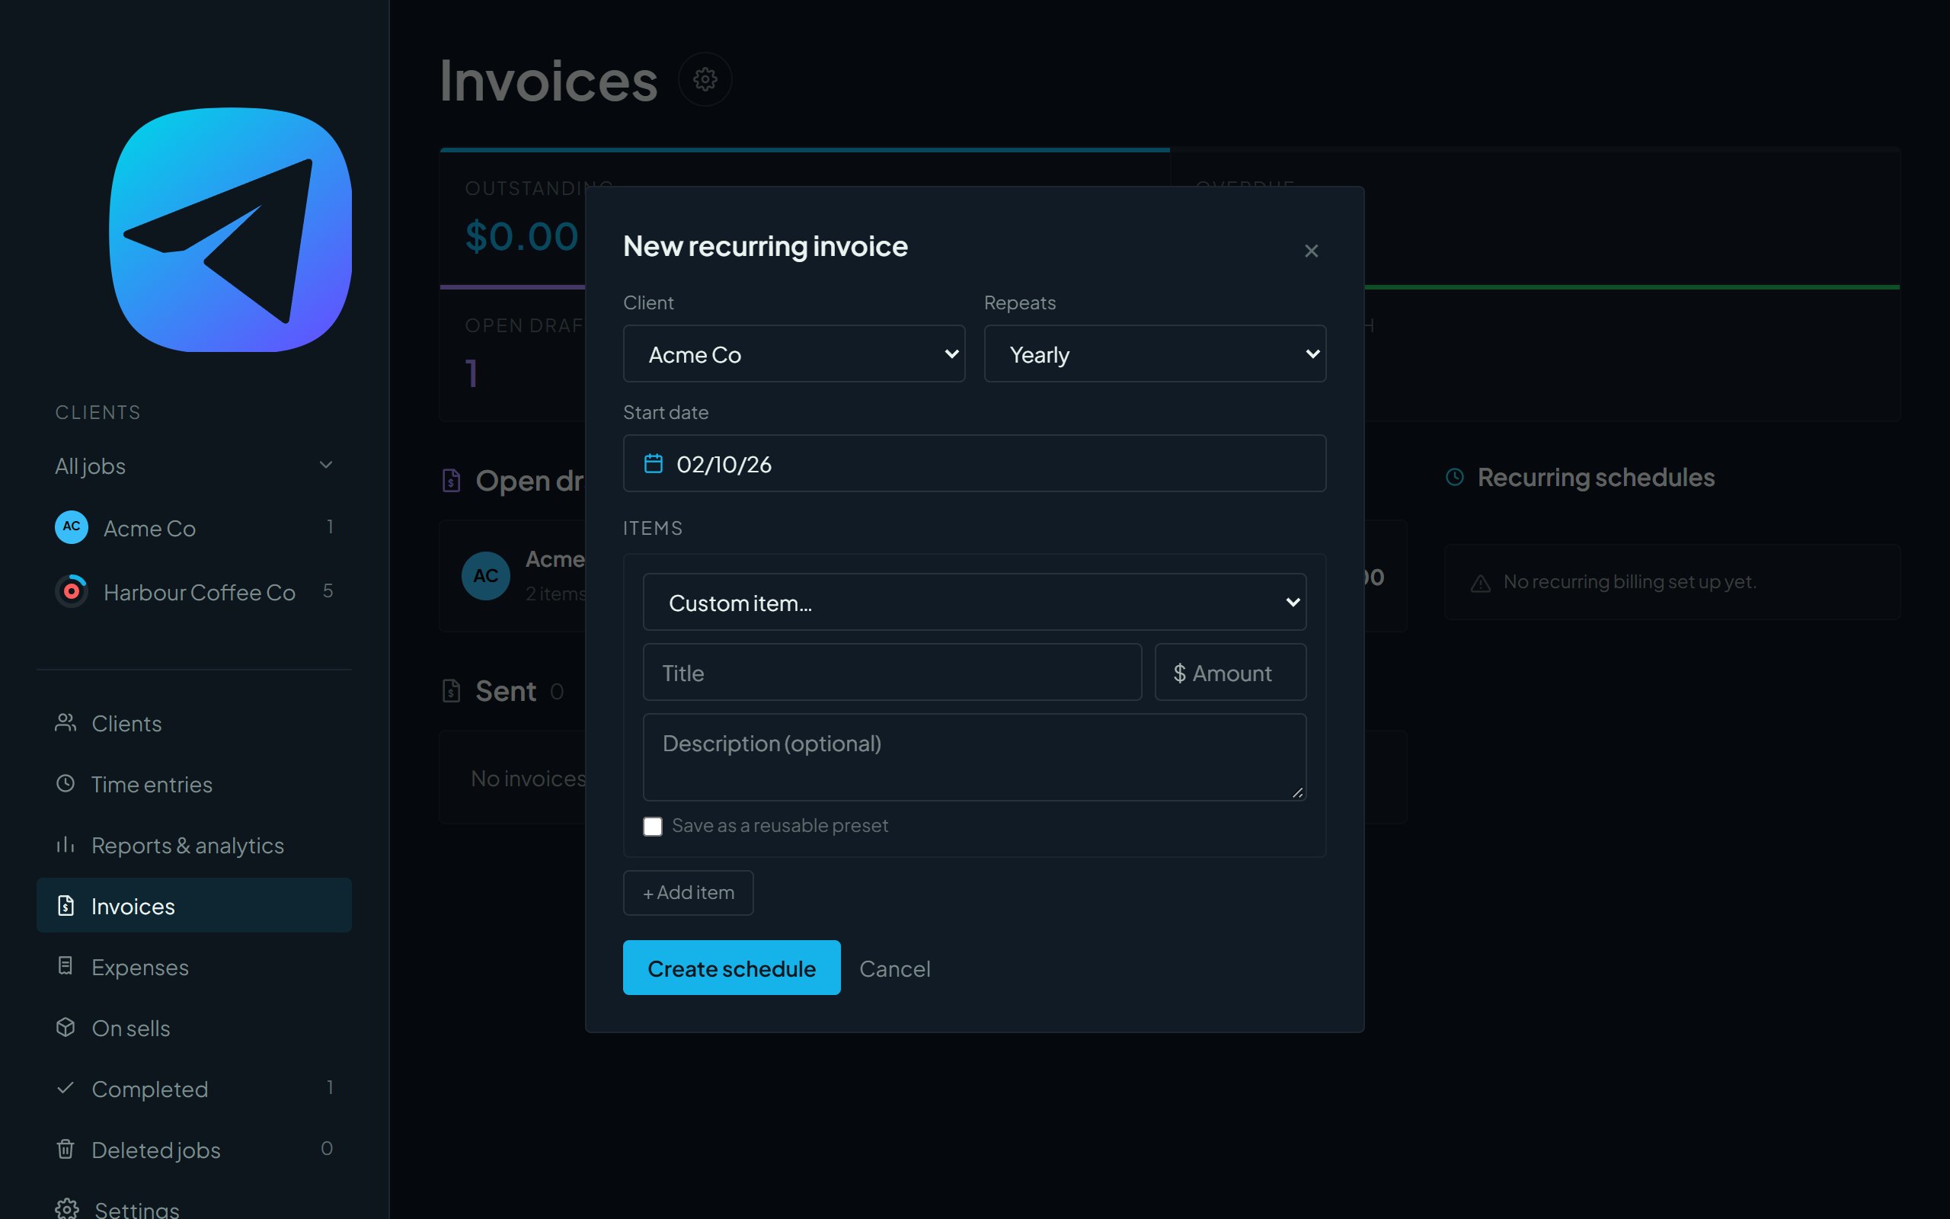Select Harbour Coffee Co client
The width and height of the screenshot is (1950, 1219).
click(194, 591)
